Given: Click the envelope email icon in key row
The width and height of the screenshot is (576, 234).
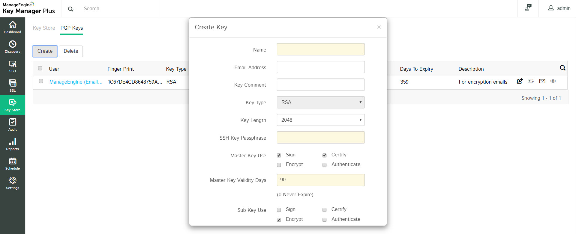Looking at the screenshot, I should click(542, 81).
